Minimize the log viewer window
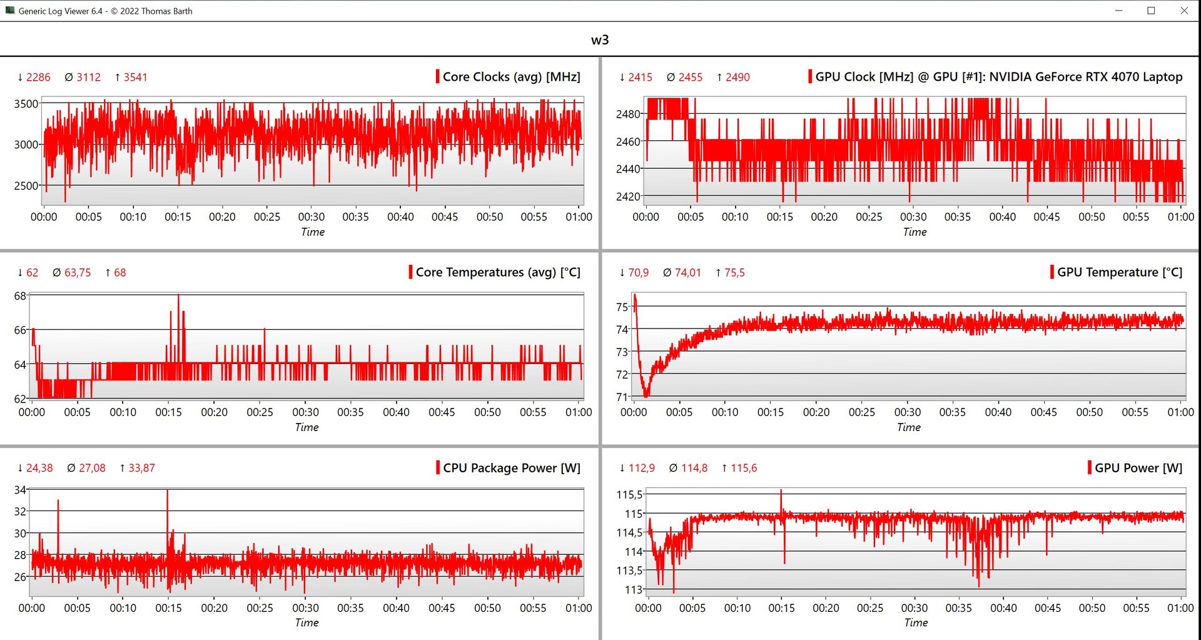Image resolution: width=1201 pixels, height=640 pixels. [x=1118, y=11]
